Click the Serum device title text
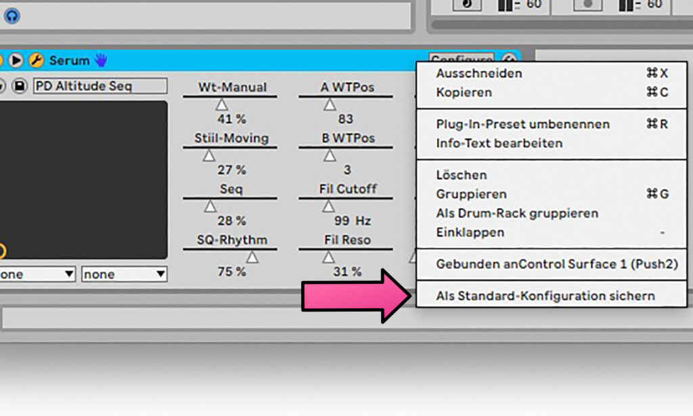Screen dimensions: 693x416 click(69, 60)
